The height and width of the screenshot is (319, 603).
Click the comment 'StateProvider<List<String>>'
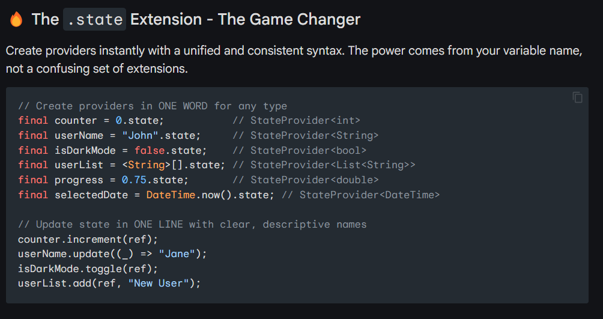324,165
